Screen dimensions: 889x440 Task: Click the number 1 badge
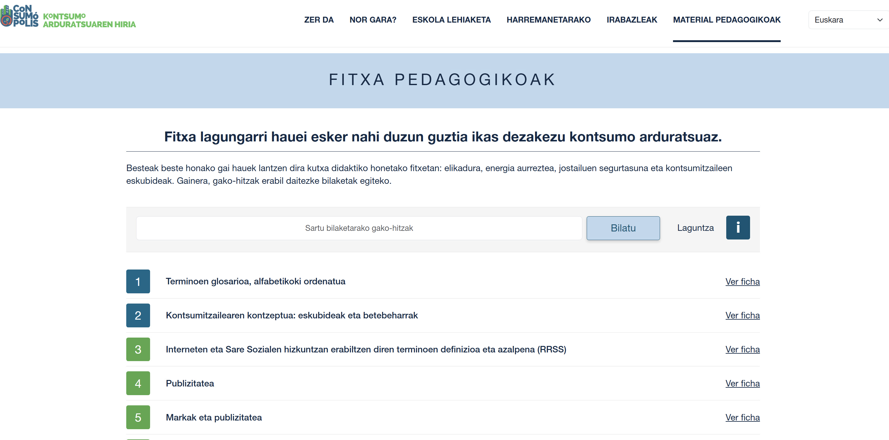(x=138, y=281)
